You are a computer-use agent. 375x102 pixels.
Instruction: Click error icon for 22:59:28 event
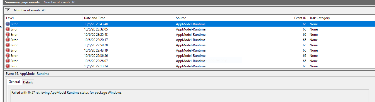point(8,45)
